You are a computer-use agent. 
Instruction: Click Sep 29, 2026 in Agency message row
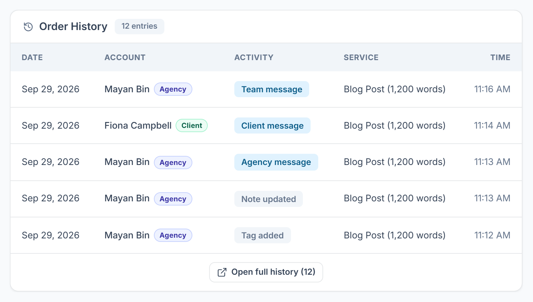coord(51,162)
